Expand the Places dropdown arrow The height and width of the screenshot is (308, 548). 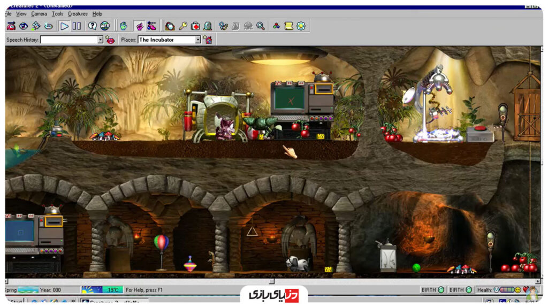point(197,40)
